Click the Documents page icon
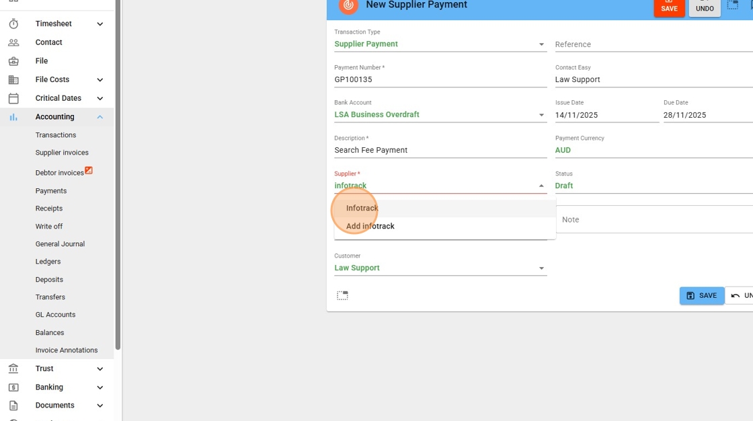The image size is (753, 421). [x=13, y=406]
